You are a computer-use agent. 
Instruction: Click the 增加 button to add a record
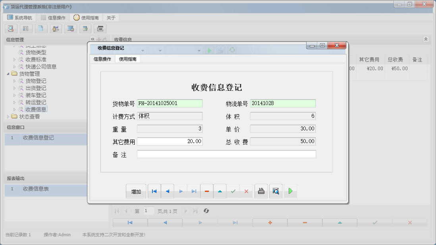[x=136, y=191]
